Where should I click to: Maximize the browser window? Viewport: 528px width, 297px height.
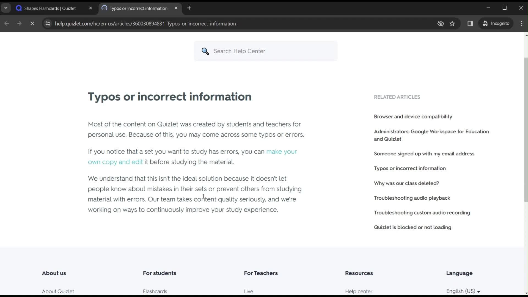point(505,8)
